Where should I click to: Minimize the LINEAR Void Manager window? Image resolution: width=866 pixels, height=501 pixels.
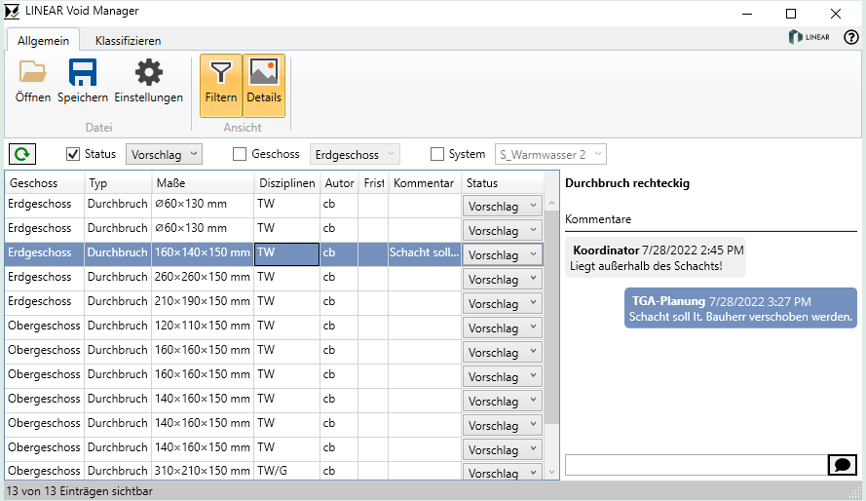pos(747,14)
